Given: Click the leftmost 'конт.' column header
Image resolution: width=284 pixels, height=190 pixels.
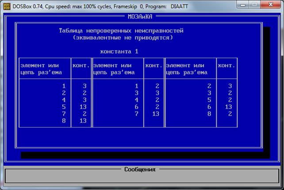Looking at the screenshot, I should (x=81, y=66).
